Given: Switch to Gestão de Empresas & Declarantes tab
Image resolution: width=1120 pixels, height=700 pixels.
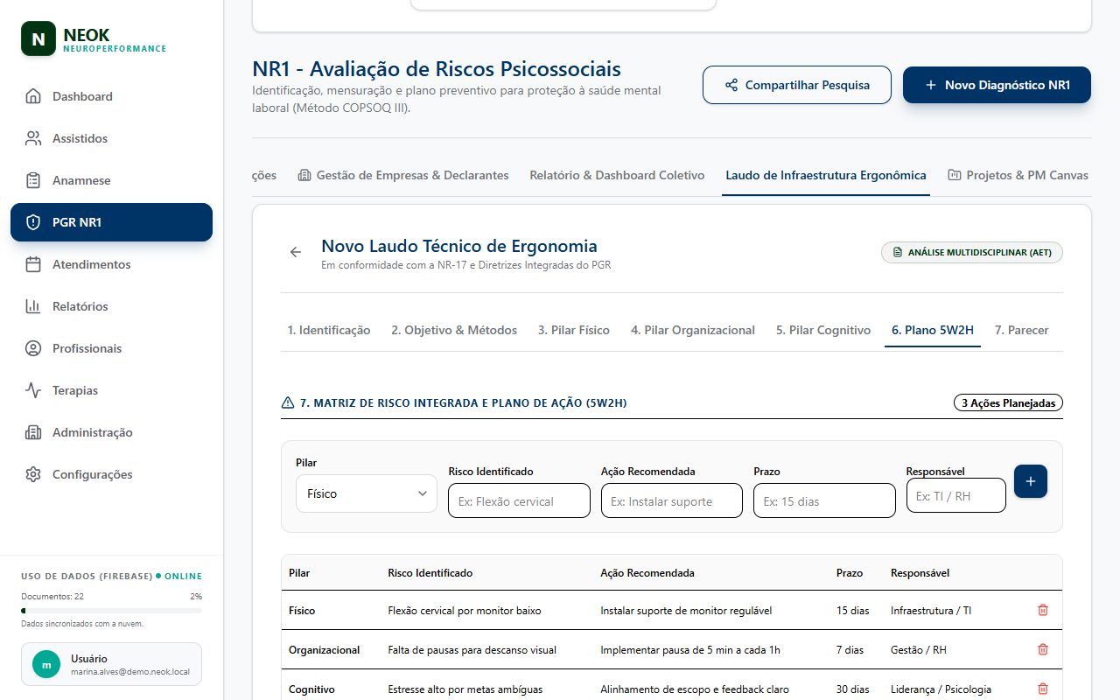Looking at the screenshot, I should (x=403, y=175).
